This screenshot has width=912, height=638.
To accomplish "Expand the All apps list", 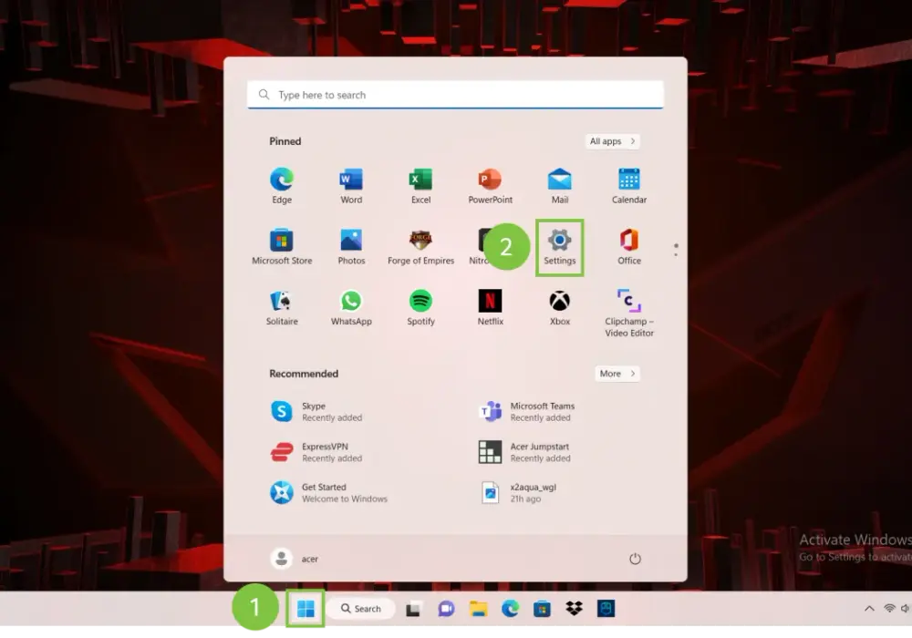I will (612, 141).
